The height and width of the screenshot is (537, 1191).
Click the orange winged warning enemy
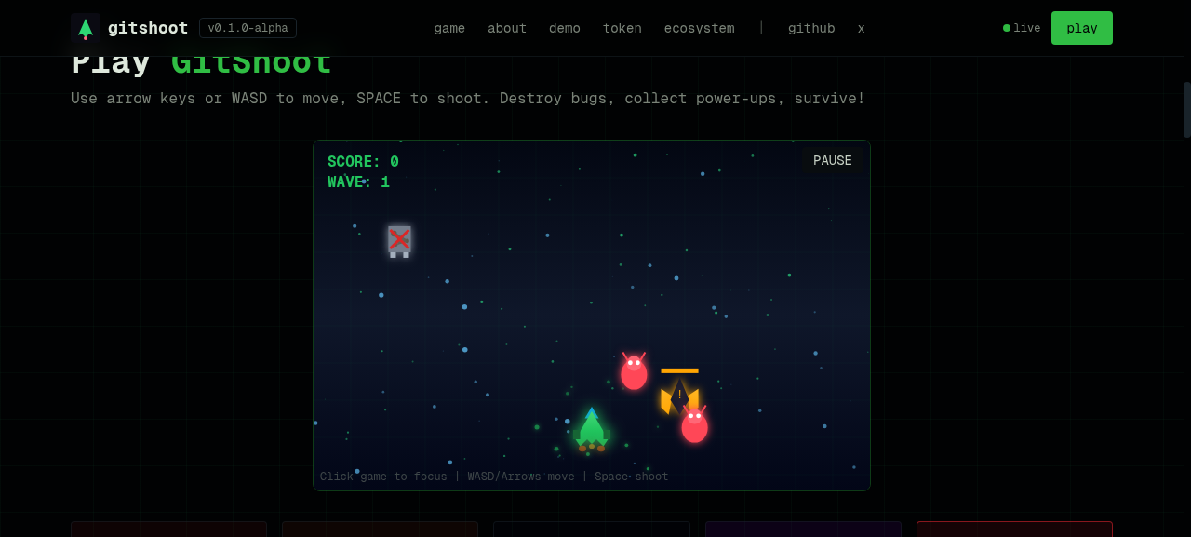tap(679, 396)
